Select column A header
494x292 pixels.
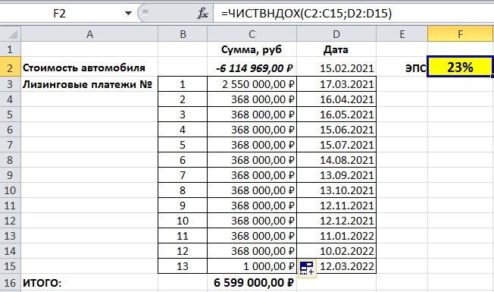pos(89,33)
